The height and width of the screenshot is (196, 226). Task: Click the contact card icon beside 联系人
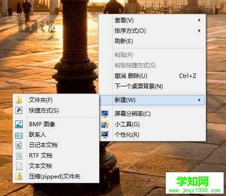point(19,136)
